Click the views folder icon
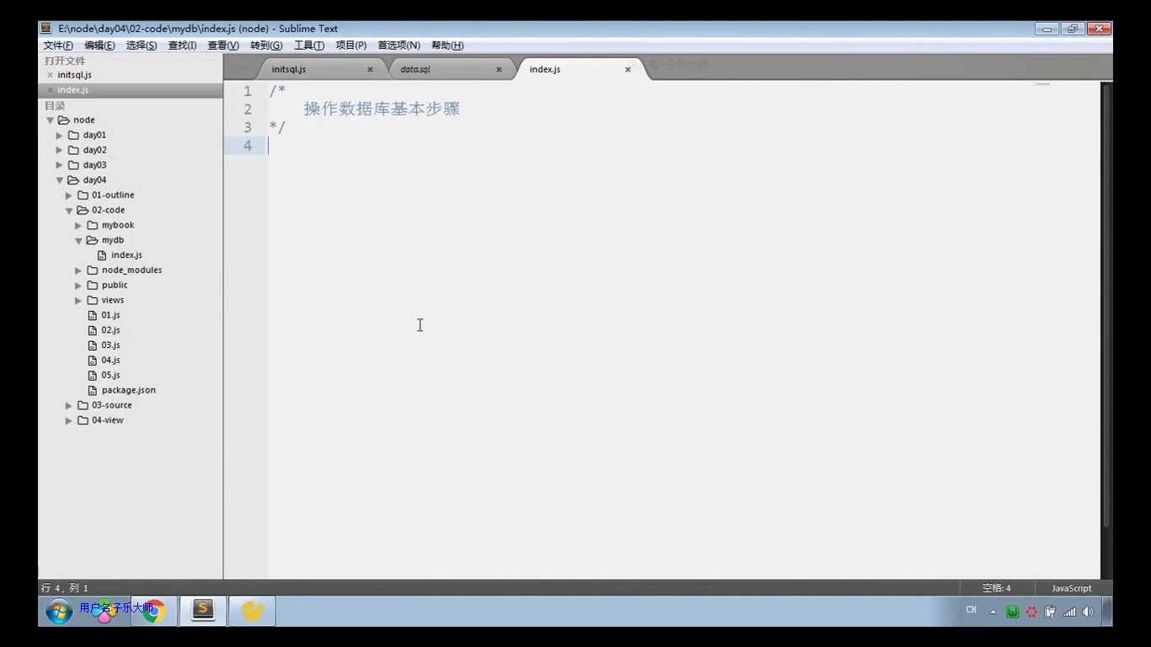 pos(93,300)
